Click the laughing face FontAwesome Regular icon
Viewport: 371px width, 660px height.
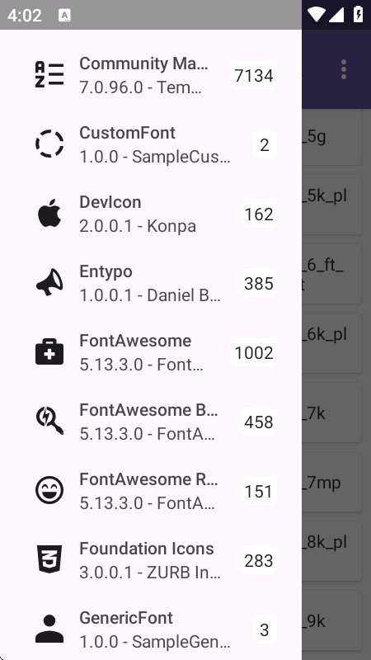tap(49, 491)
